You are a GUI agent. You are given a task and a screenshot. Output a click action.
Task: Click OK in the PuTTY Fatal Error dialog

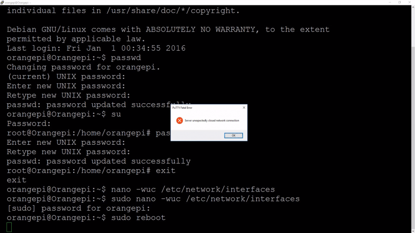click(233, 136)
